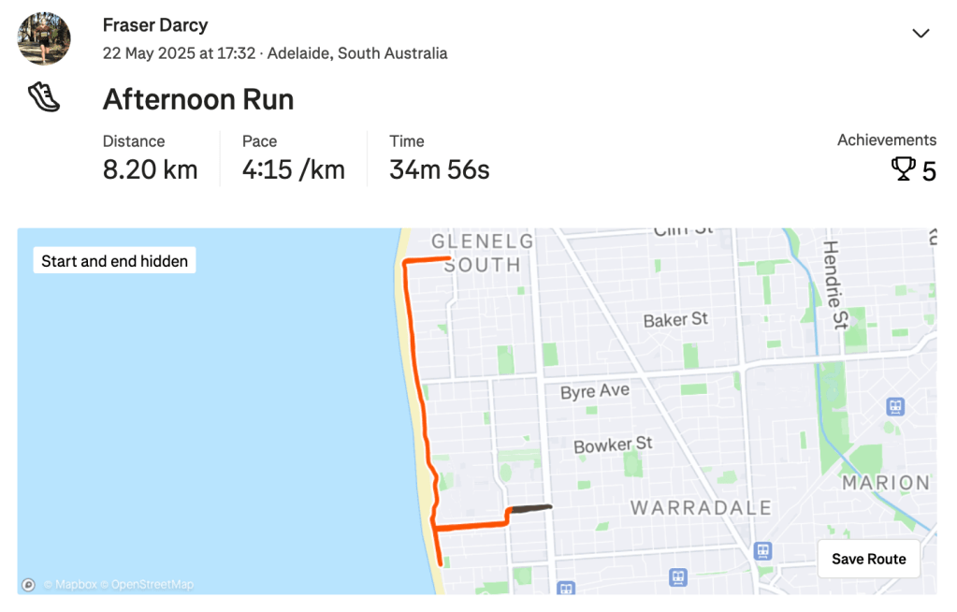The width and height of the screenshot is (957, 612).
Task: Click the gray segment of the route
Action: (x=531, y=509)
